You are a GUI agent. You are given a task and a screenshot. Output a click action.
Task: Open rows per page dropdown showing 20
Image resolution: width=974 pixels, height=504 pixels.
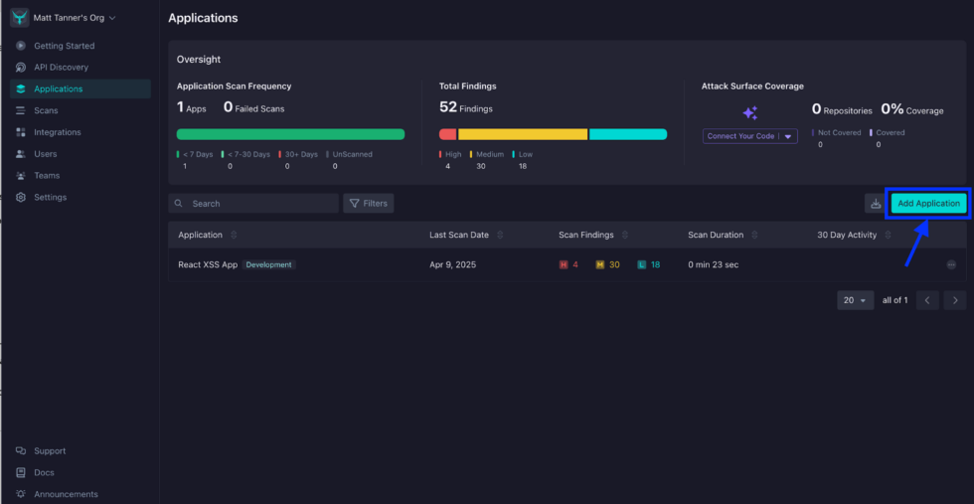tap(855, 300)
